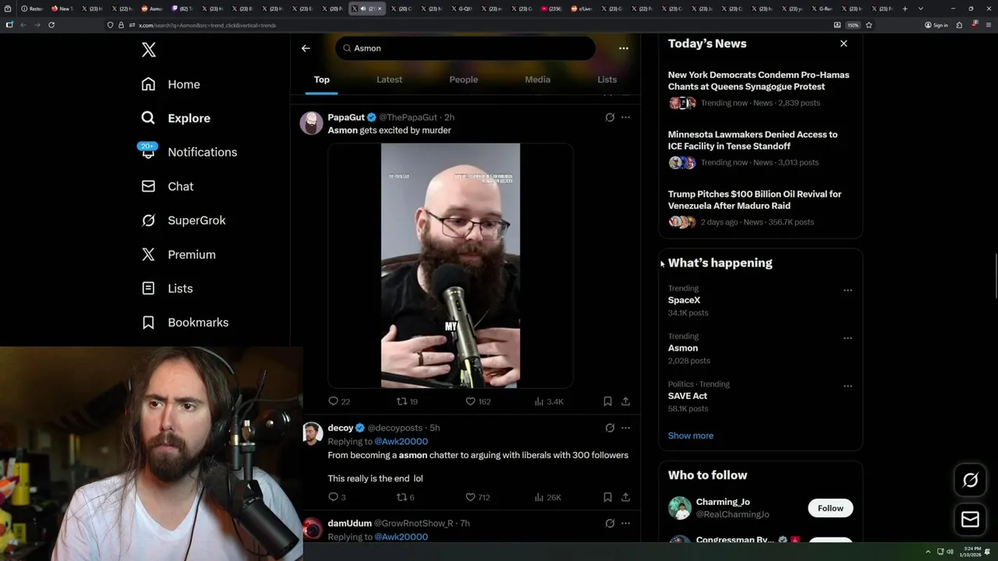Viewport: 998px width, 561px height.
Task: Reload the browser page
Action: pyautogui.click(x=51, y=25)
